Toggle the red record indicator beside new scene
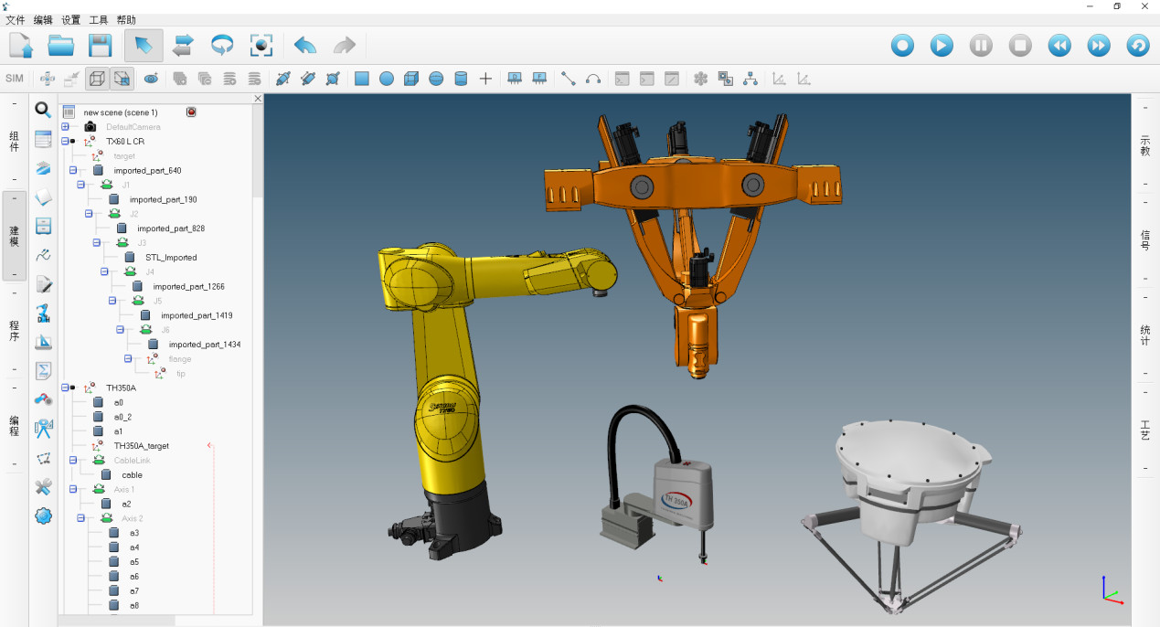Screen dimensions: 1160x627 pos(191,112)
